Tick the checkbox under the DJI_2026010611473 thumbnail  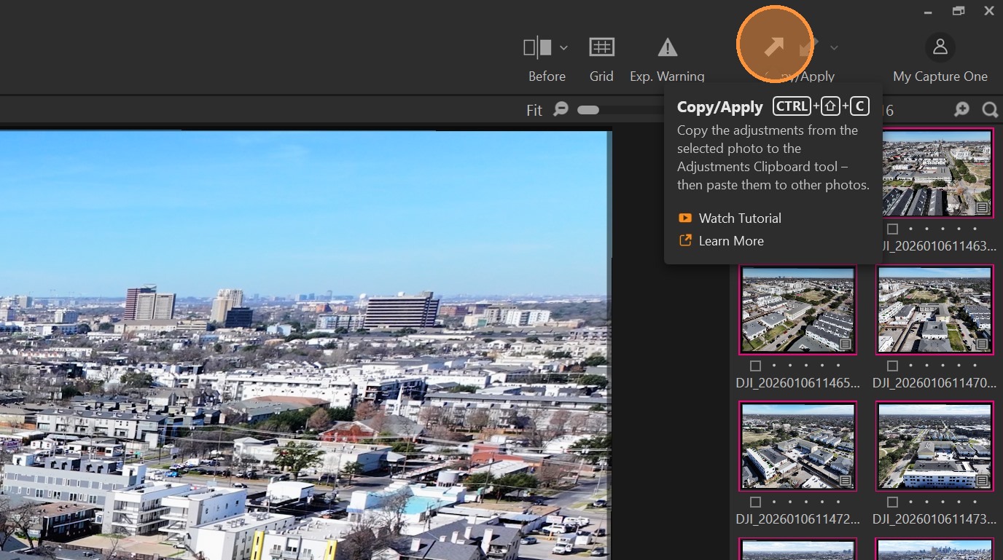pos(892,502)
